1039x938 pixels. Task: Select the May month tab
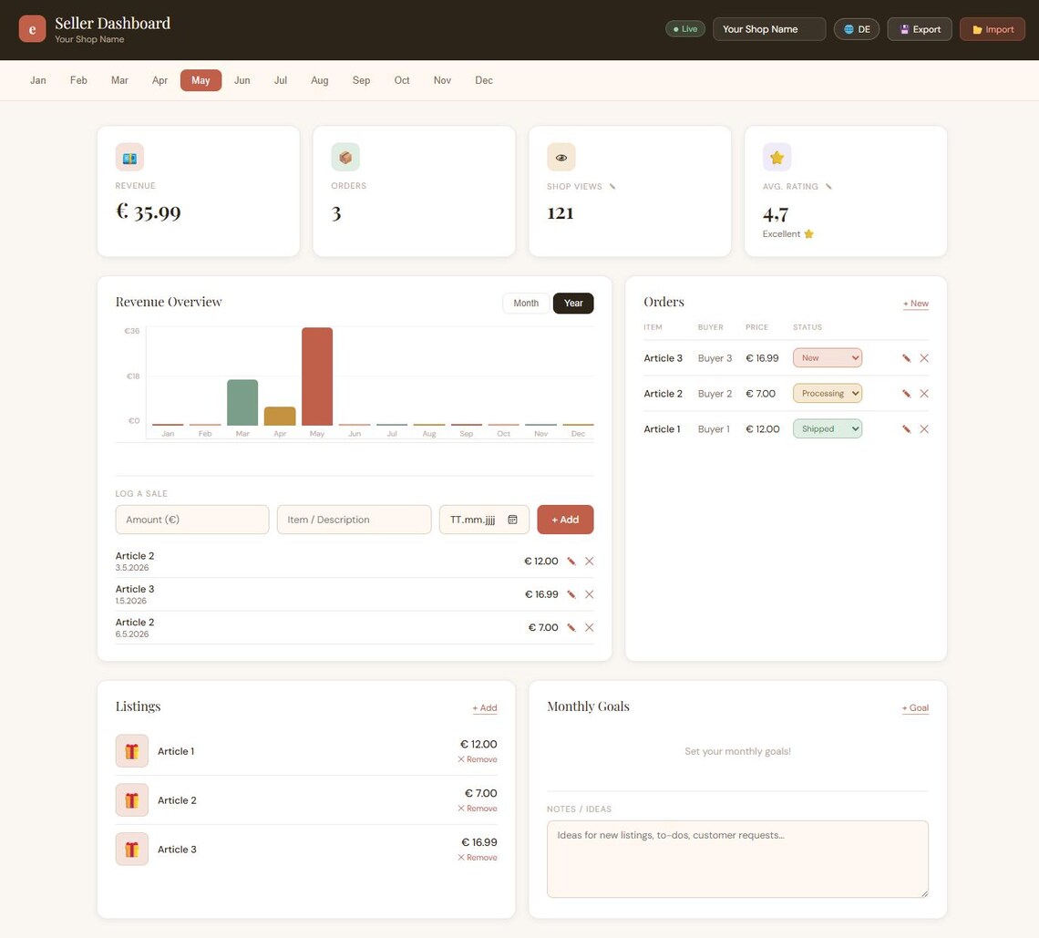pyautogui.click(x=201, y=80)
